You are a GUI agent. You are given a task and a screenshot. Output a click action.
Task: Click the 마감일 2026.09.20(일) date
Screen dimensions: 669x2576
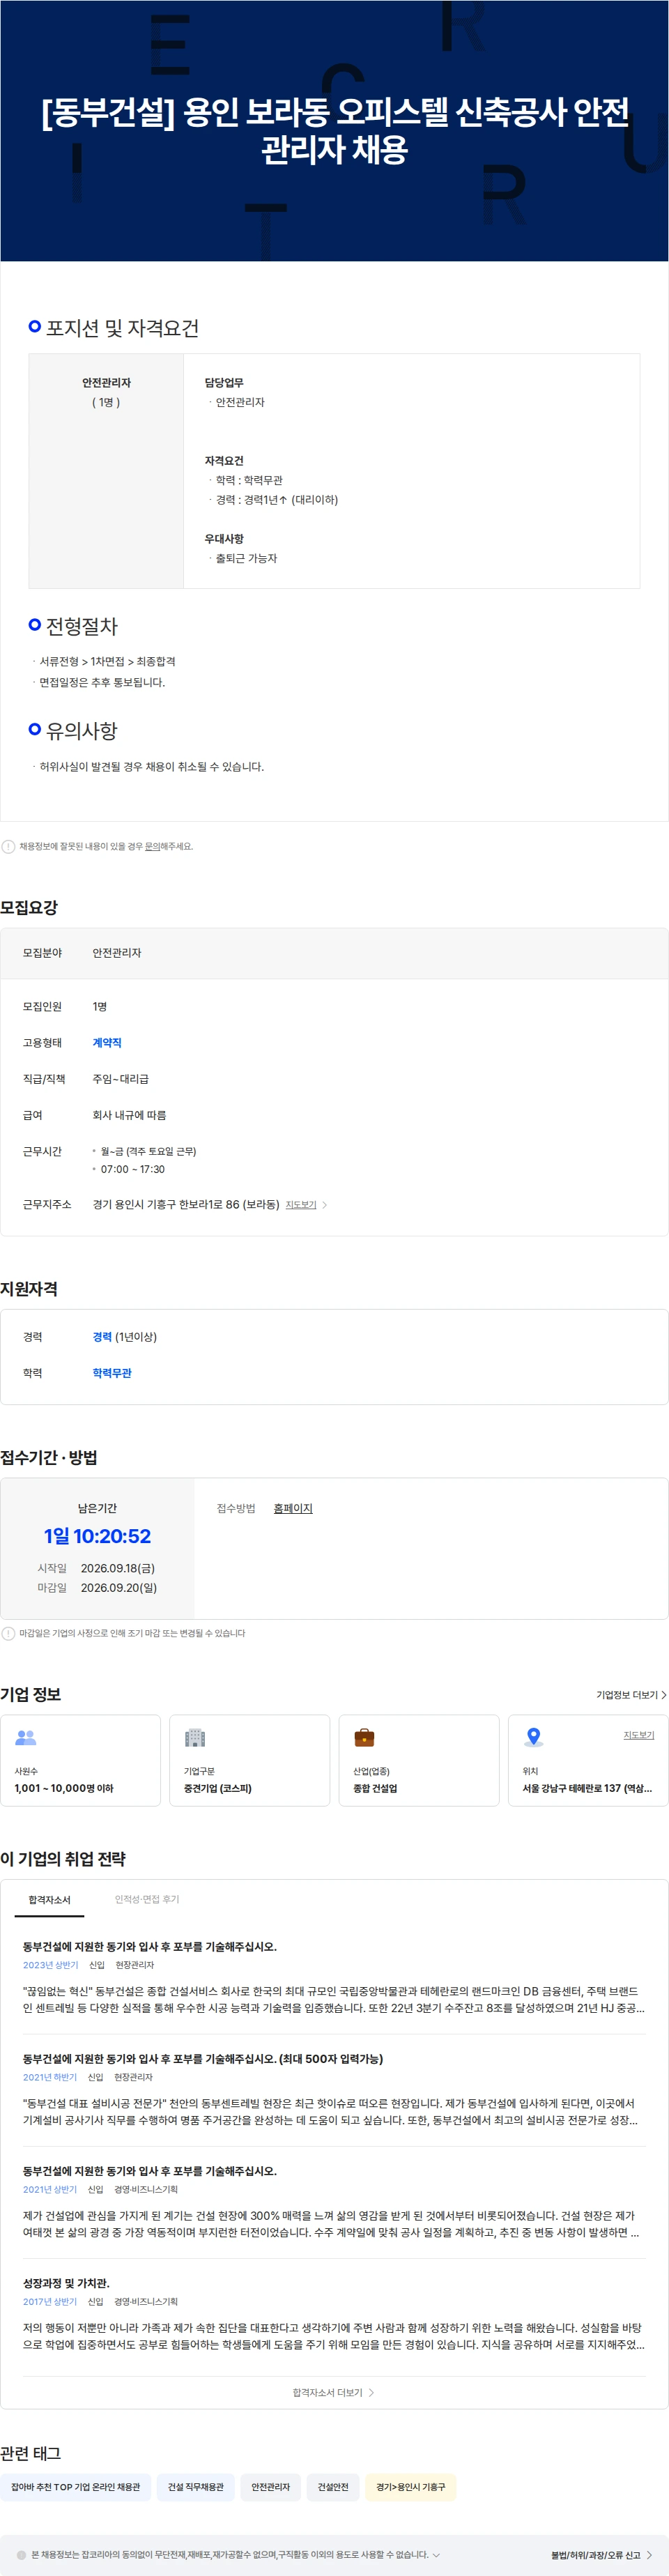[118, 1587]
